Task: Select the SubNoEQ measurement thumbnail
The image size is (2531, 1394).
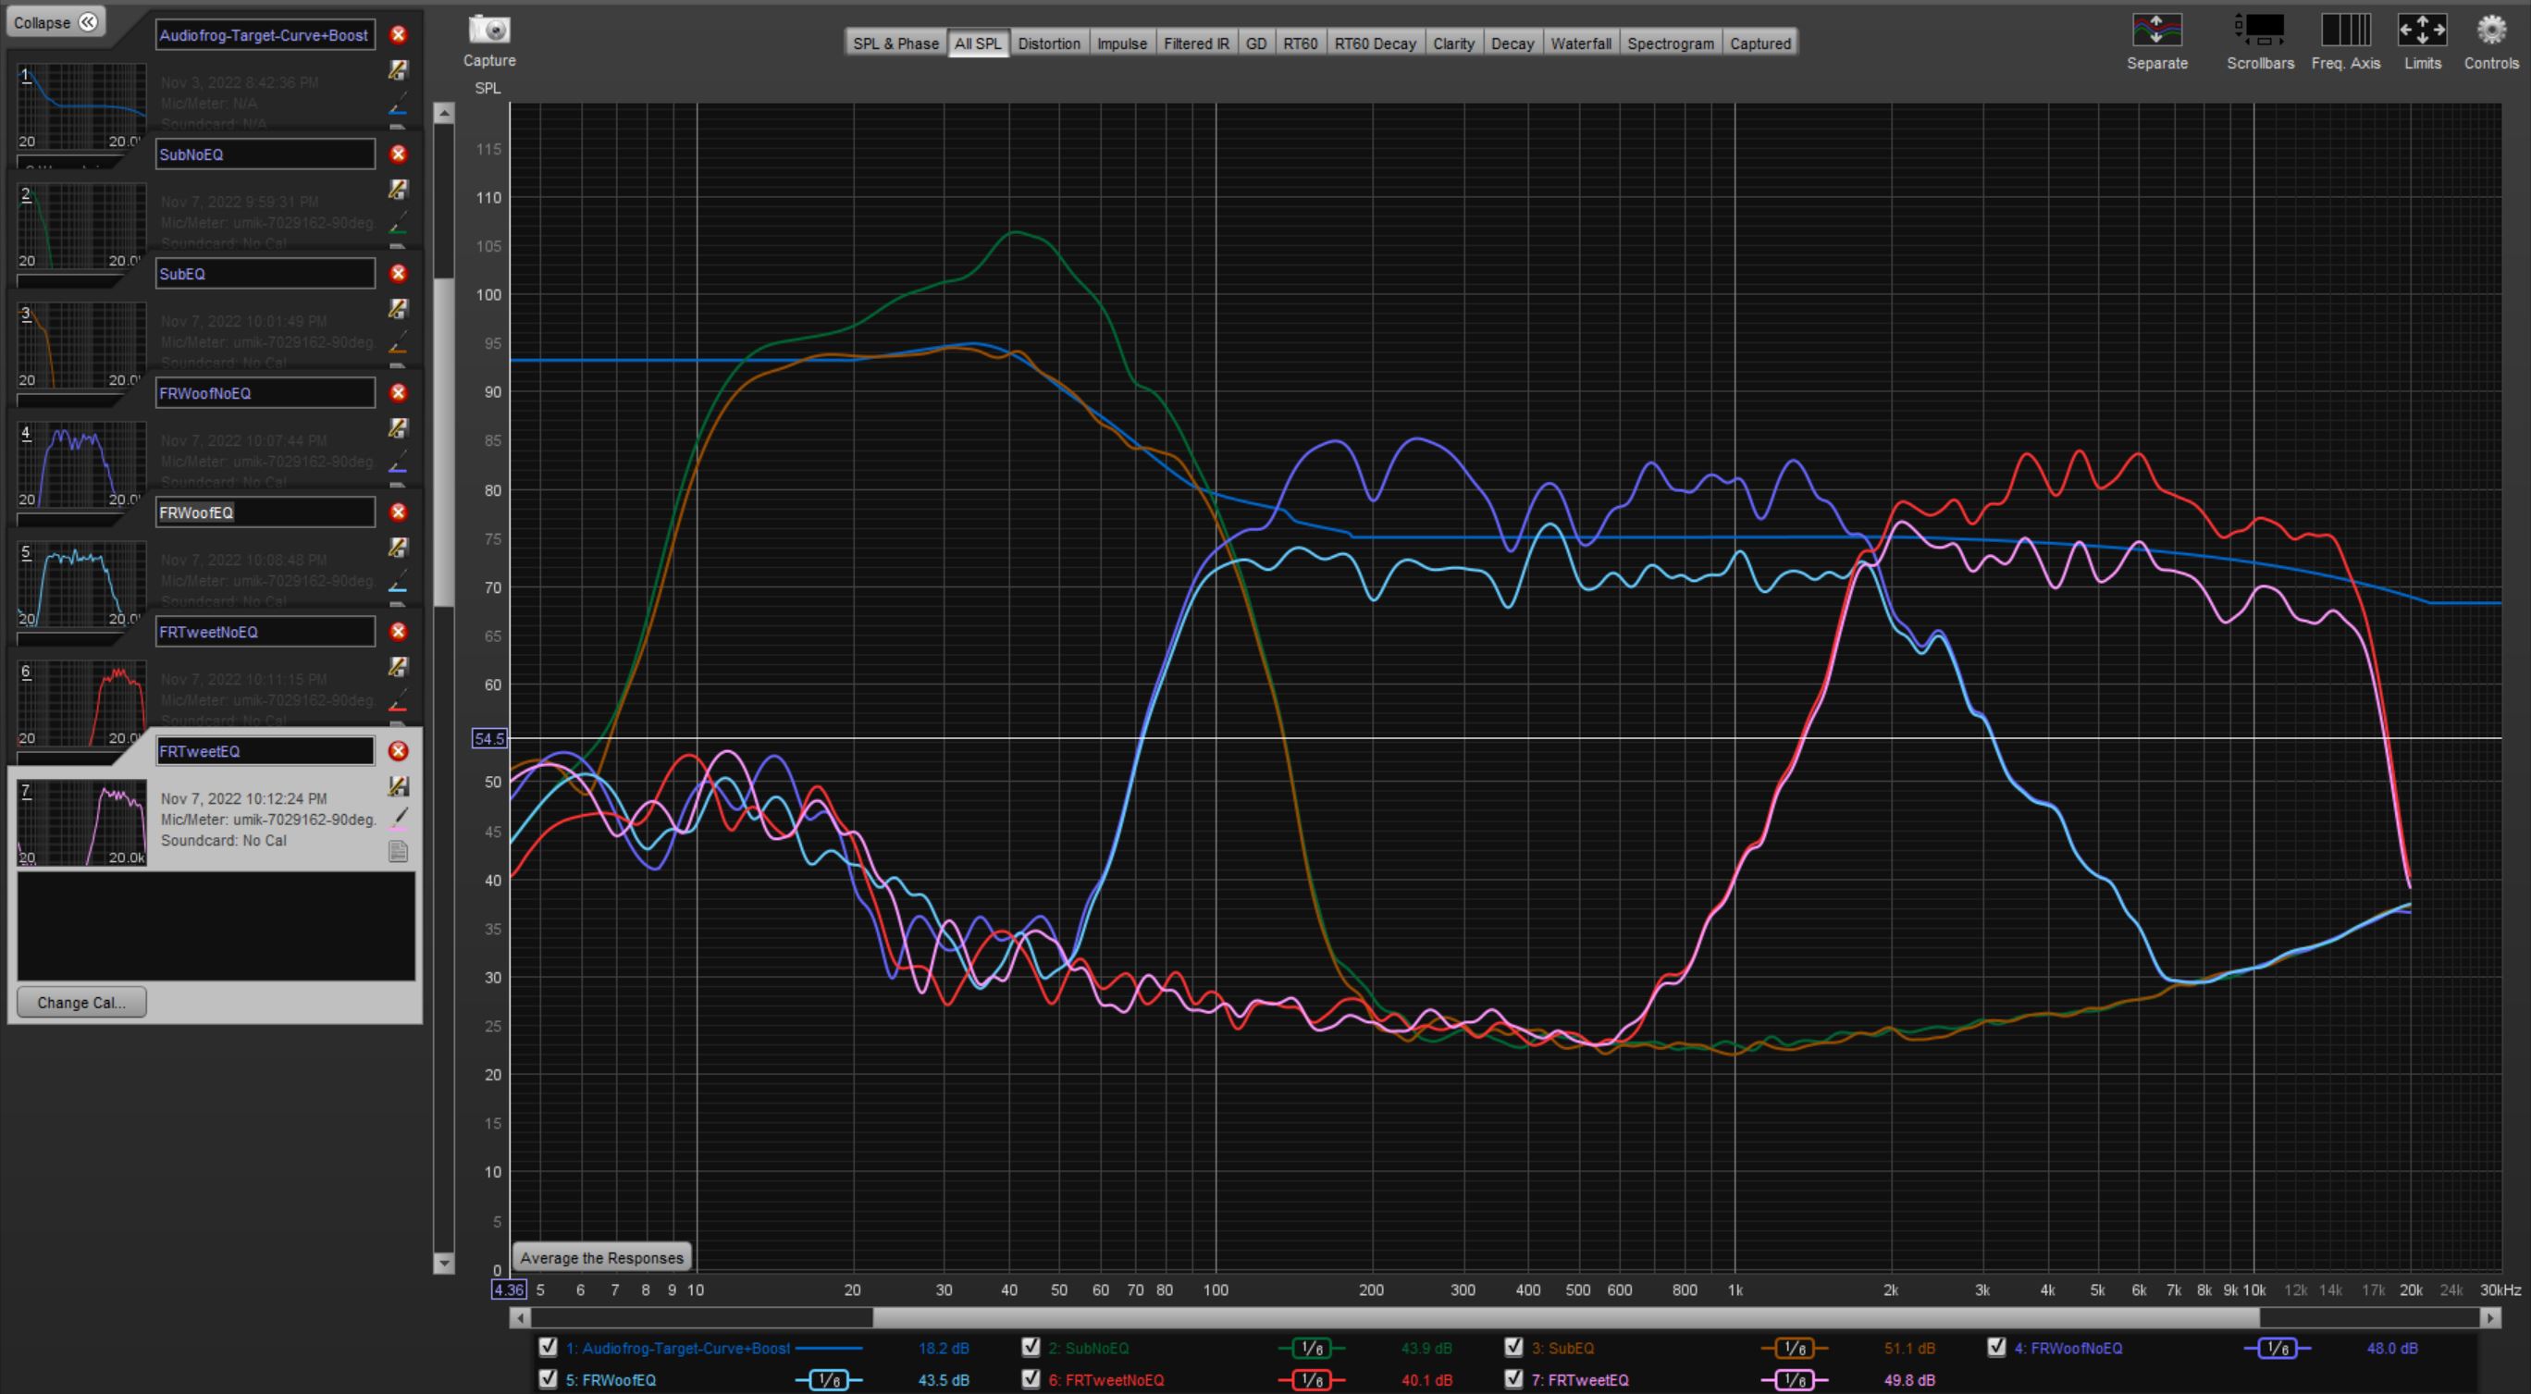Action: click(x=81, y=227)
